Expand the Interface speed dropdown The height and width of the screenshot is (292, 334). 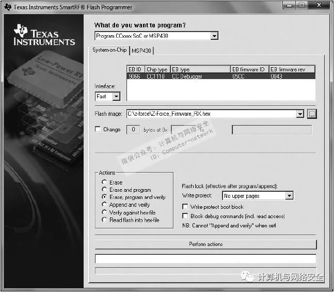pyautogui.click(x=116, y=97)
